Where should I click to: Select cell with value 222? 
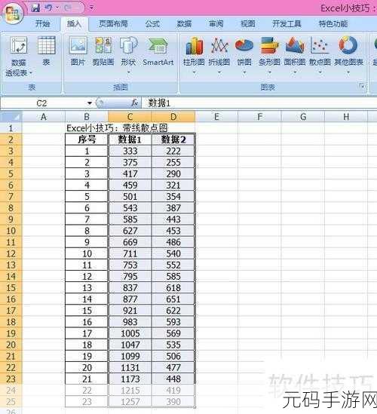point(173,151)
